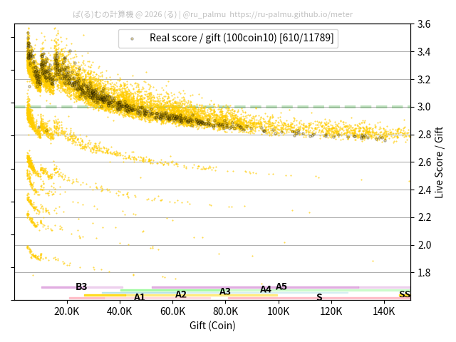Click the legend circle marker icon
The image size is (456, 342).
[132, 38]
